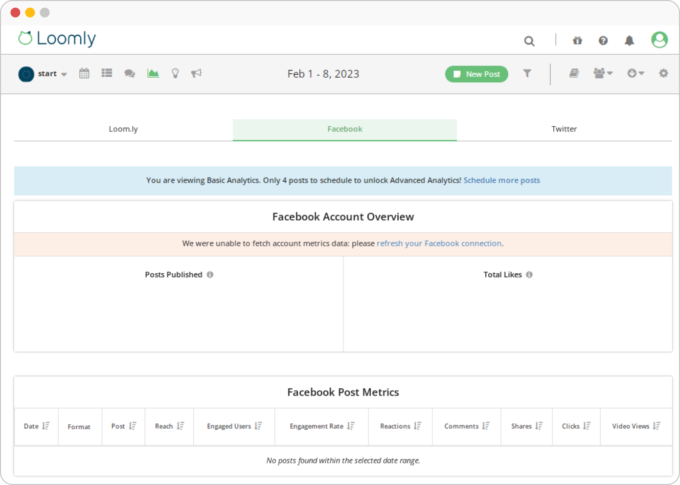Click the No posts found message

click(343, 461)
